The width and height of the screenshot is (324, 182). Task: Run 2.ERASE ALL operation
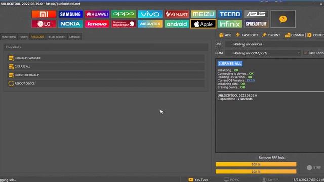(x=105, y=66)
